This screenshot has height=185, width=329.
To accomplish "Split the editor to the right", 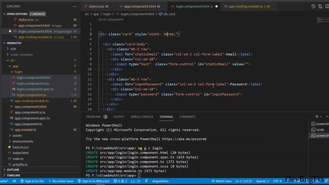I will click(x=327, y=6).
